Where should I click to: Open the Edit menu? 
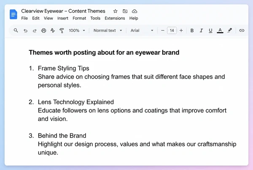point(36,18)
